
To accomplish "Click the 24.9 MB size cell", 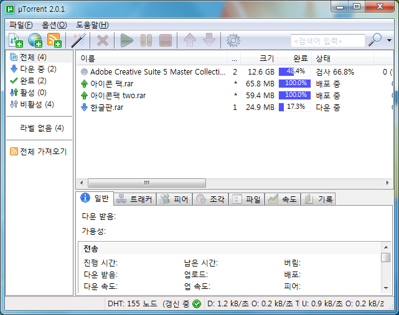I will point(260,107).
